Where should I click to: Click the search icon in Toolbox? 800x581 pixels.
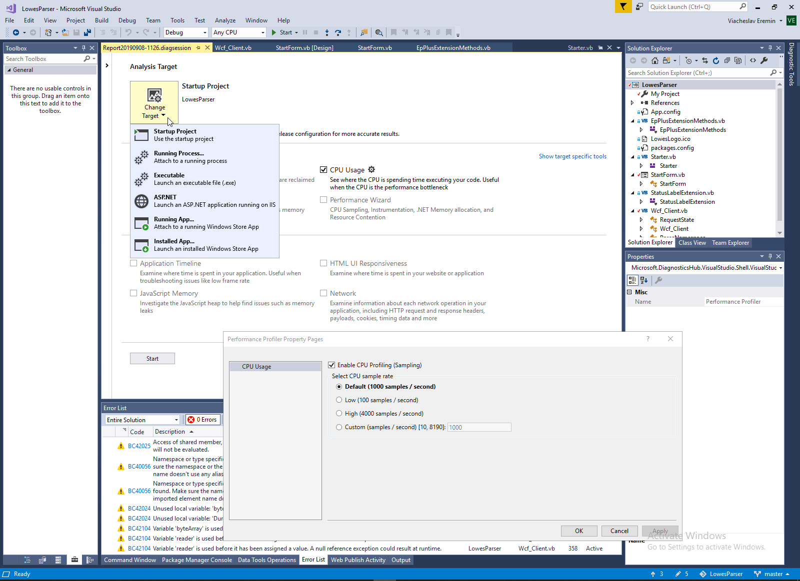click(87, 59)
